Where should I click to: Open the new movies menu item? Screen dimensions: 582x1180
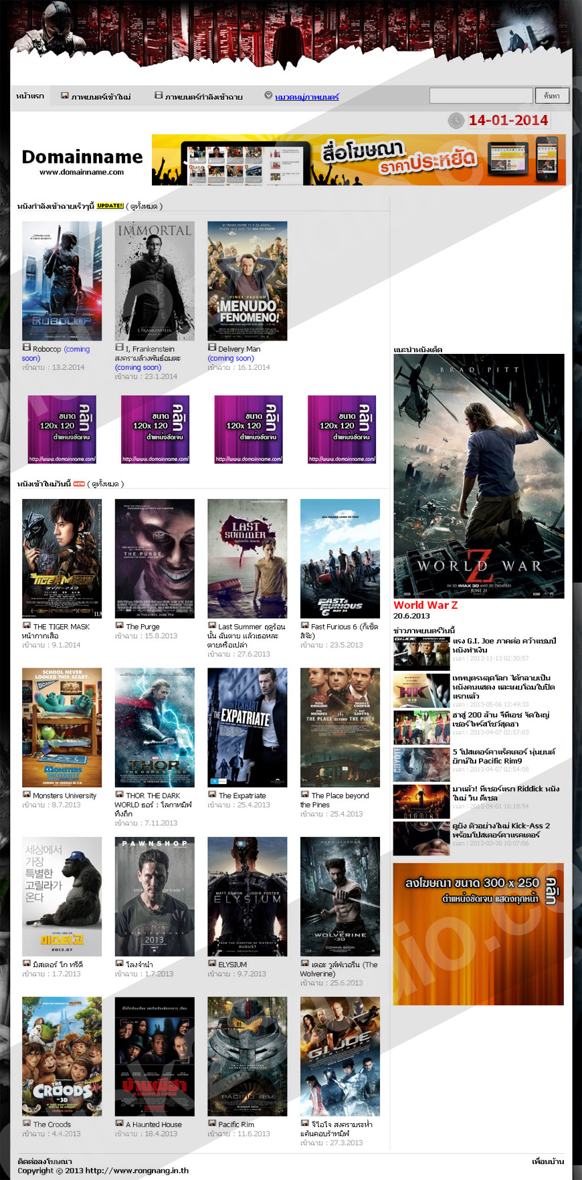tap(101, 97)
